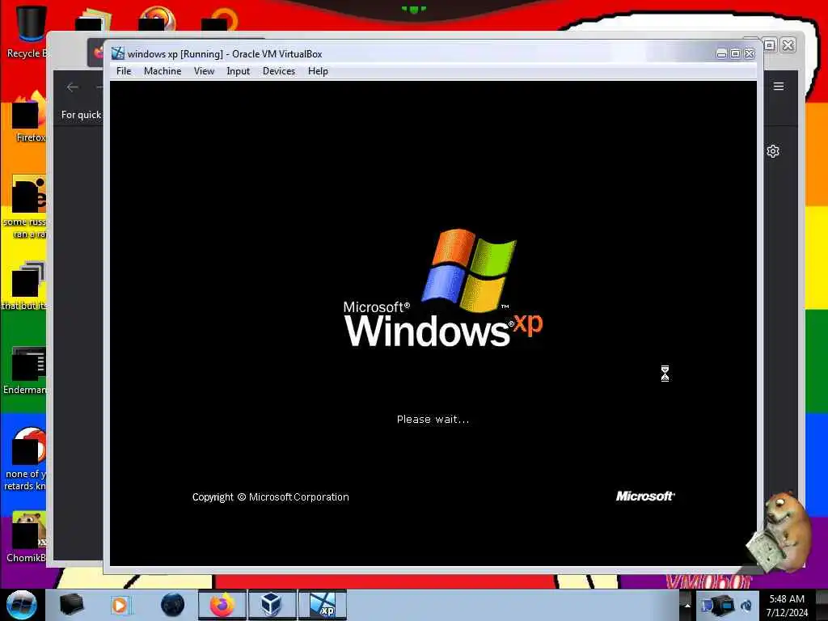828x621 pixels.
Task: Click the 'Please wait...' text in VM
Action: coord(433,420)
